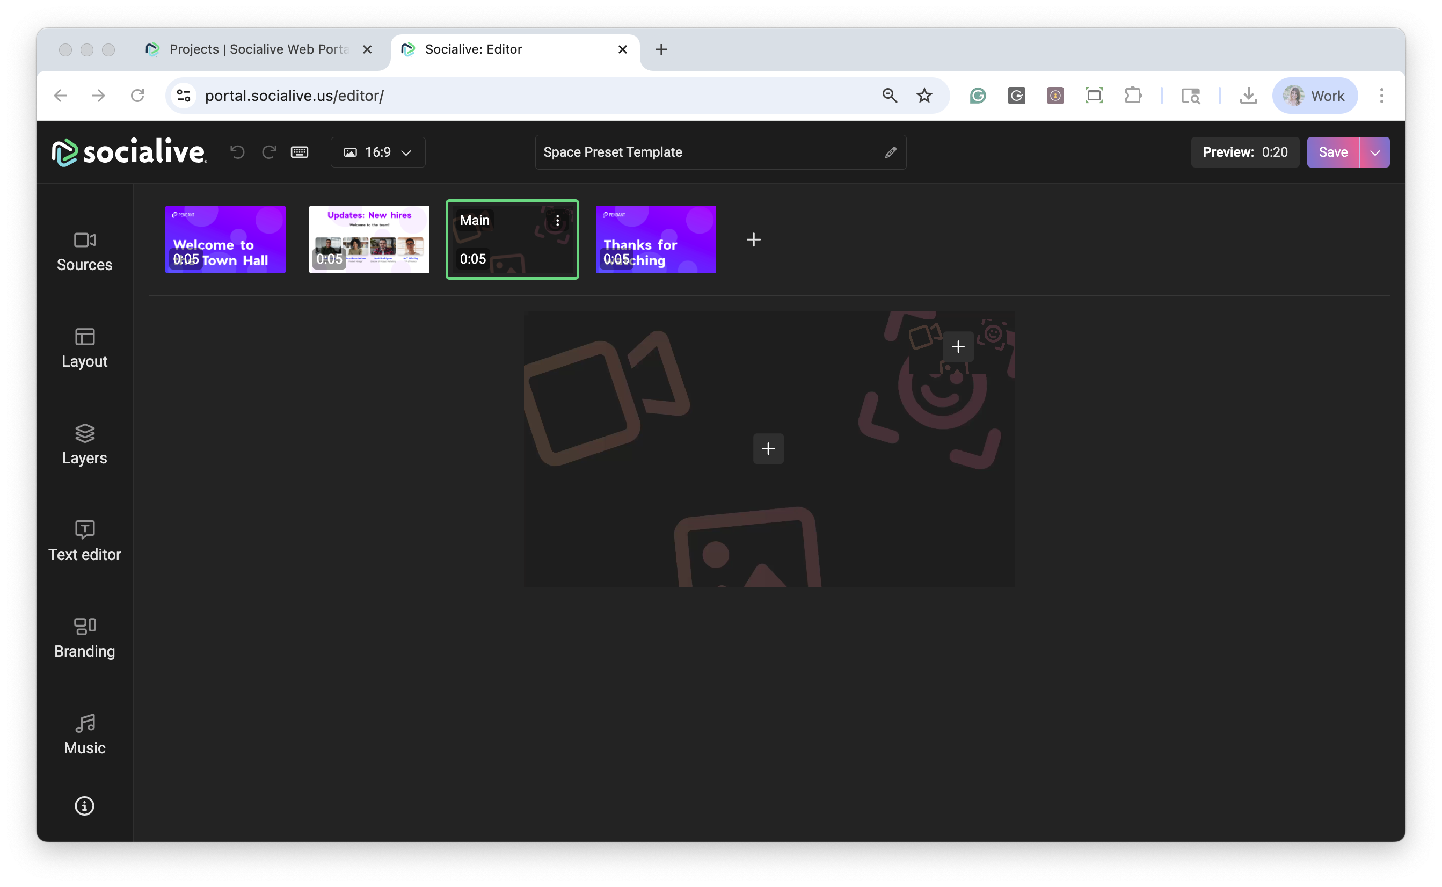Click the Save button
Screen dimensions: 1442x887
click(1332, 152)
